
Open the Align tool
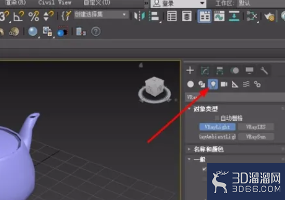coord(154,16)
